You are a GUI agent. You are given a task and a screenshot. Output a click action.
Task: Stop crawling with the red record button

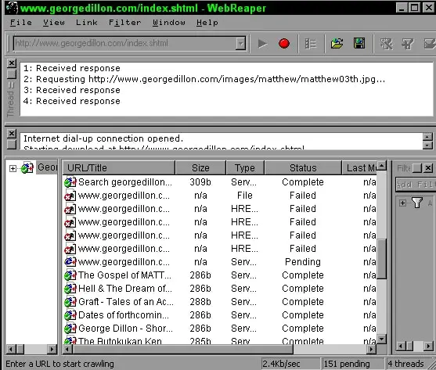(x=284, y=44)
